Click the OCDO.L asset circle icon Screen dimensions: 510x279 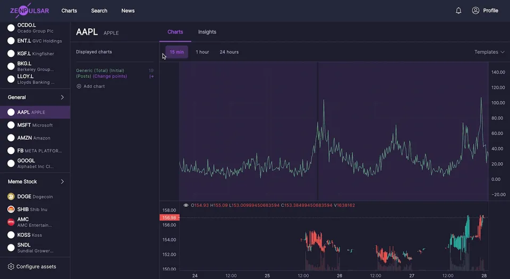[11, 28]
